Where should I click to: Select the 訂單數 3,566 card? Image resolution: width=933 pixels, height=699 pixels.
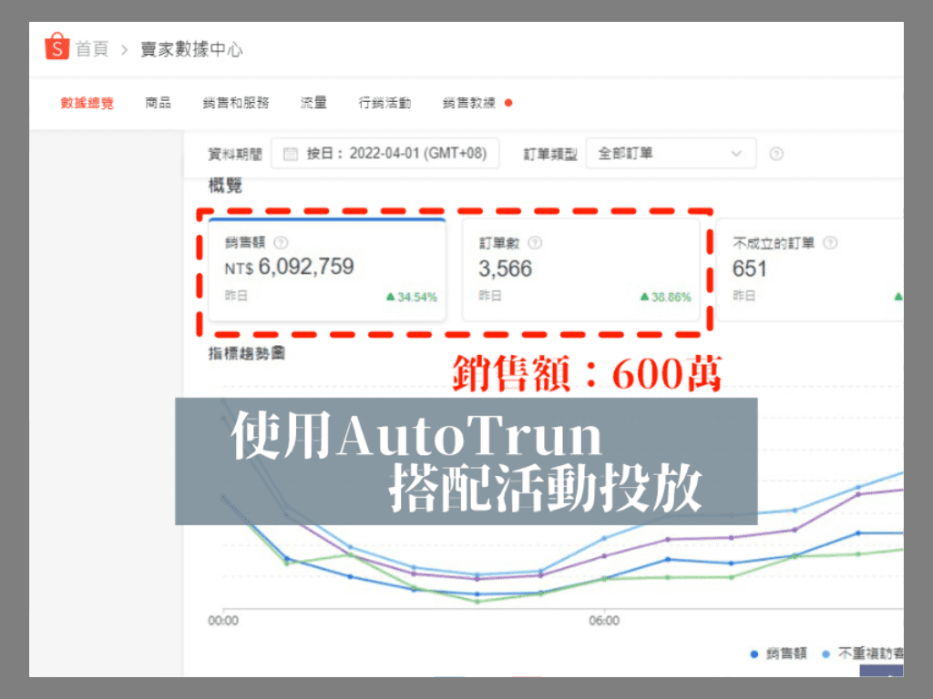point(580,269)
